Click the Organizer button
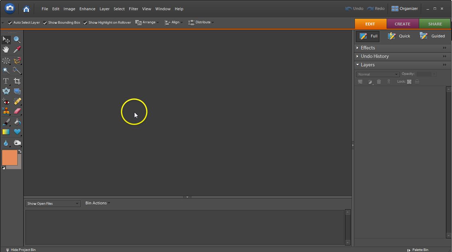 [x=405, y=9]
